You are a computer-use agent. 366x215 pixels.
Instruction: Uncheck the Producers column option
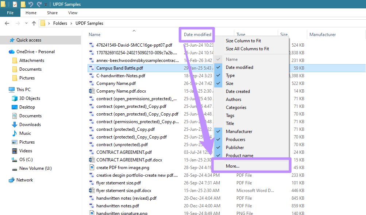click(235, 140)
